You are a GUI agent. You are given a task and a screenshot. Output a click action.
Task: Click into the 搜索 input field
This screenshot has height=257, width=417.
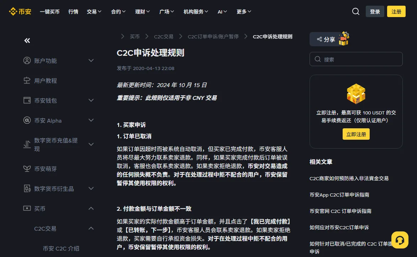[356, 59]
